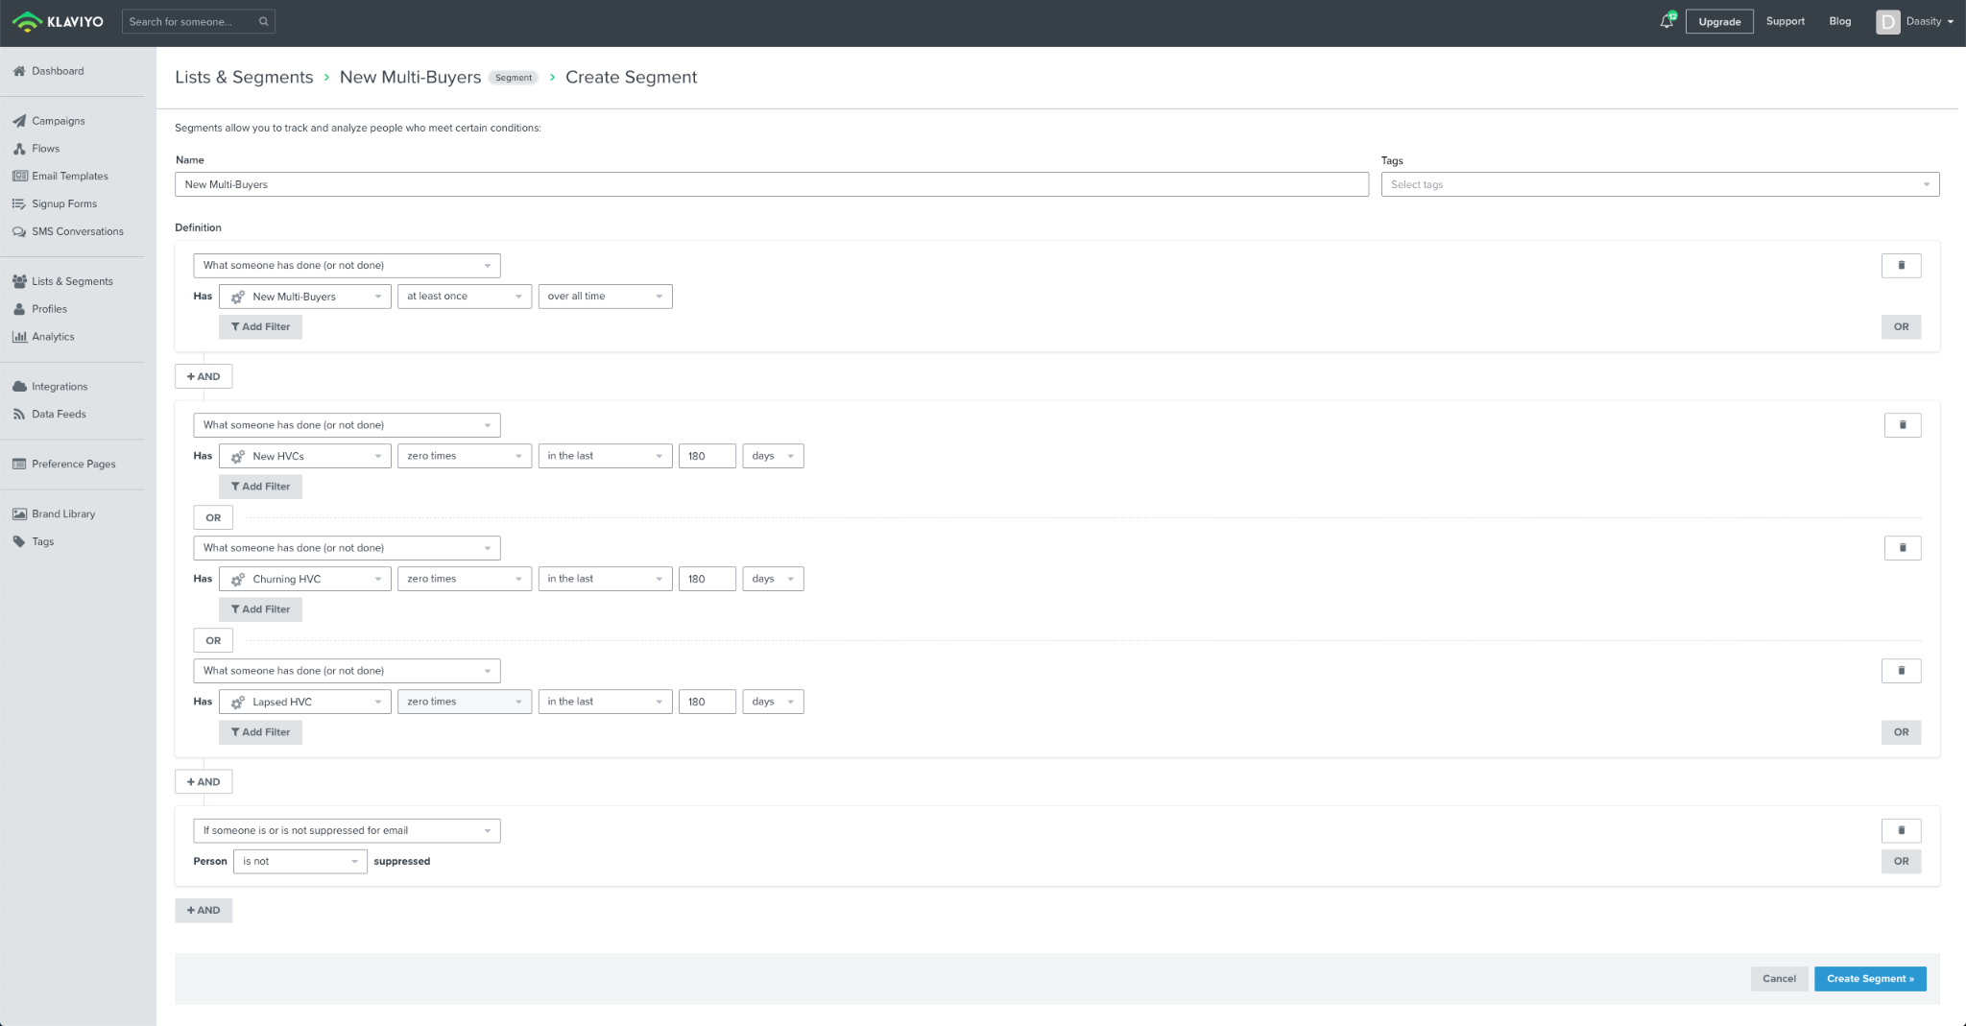
Task: Click the Daasity account avatar
Action: [1887, 22]
